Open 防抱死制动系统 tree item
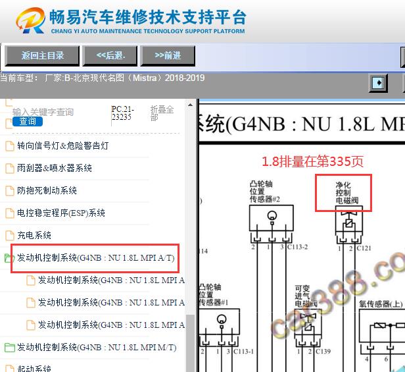The width and height of the screenshot is (405, 372). click(x=47, y=191)
